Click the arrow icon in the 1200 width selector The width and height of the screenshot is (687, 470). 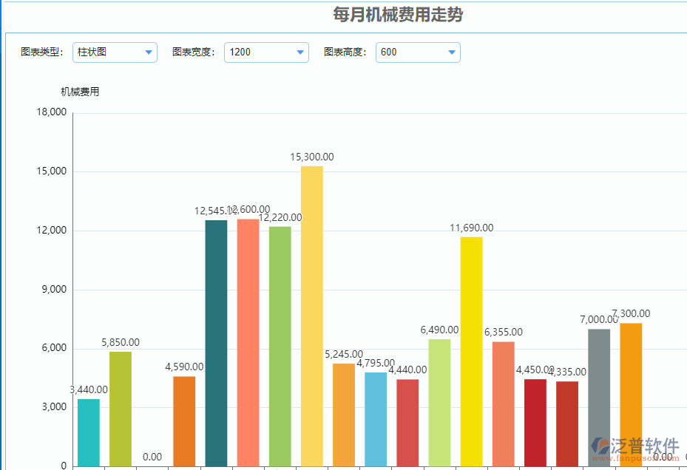[300, 52]
